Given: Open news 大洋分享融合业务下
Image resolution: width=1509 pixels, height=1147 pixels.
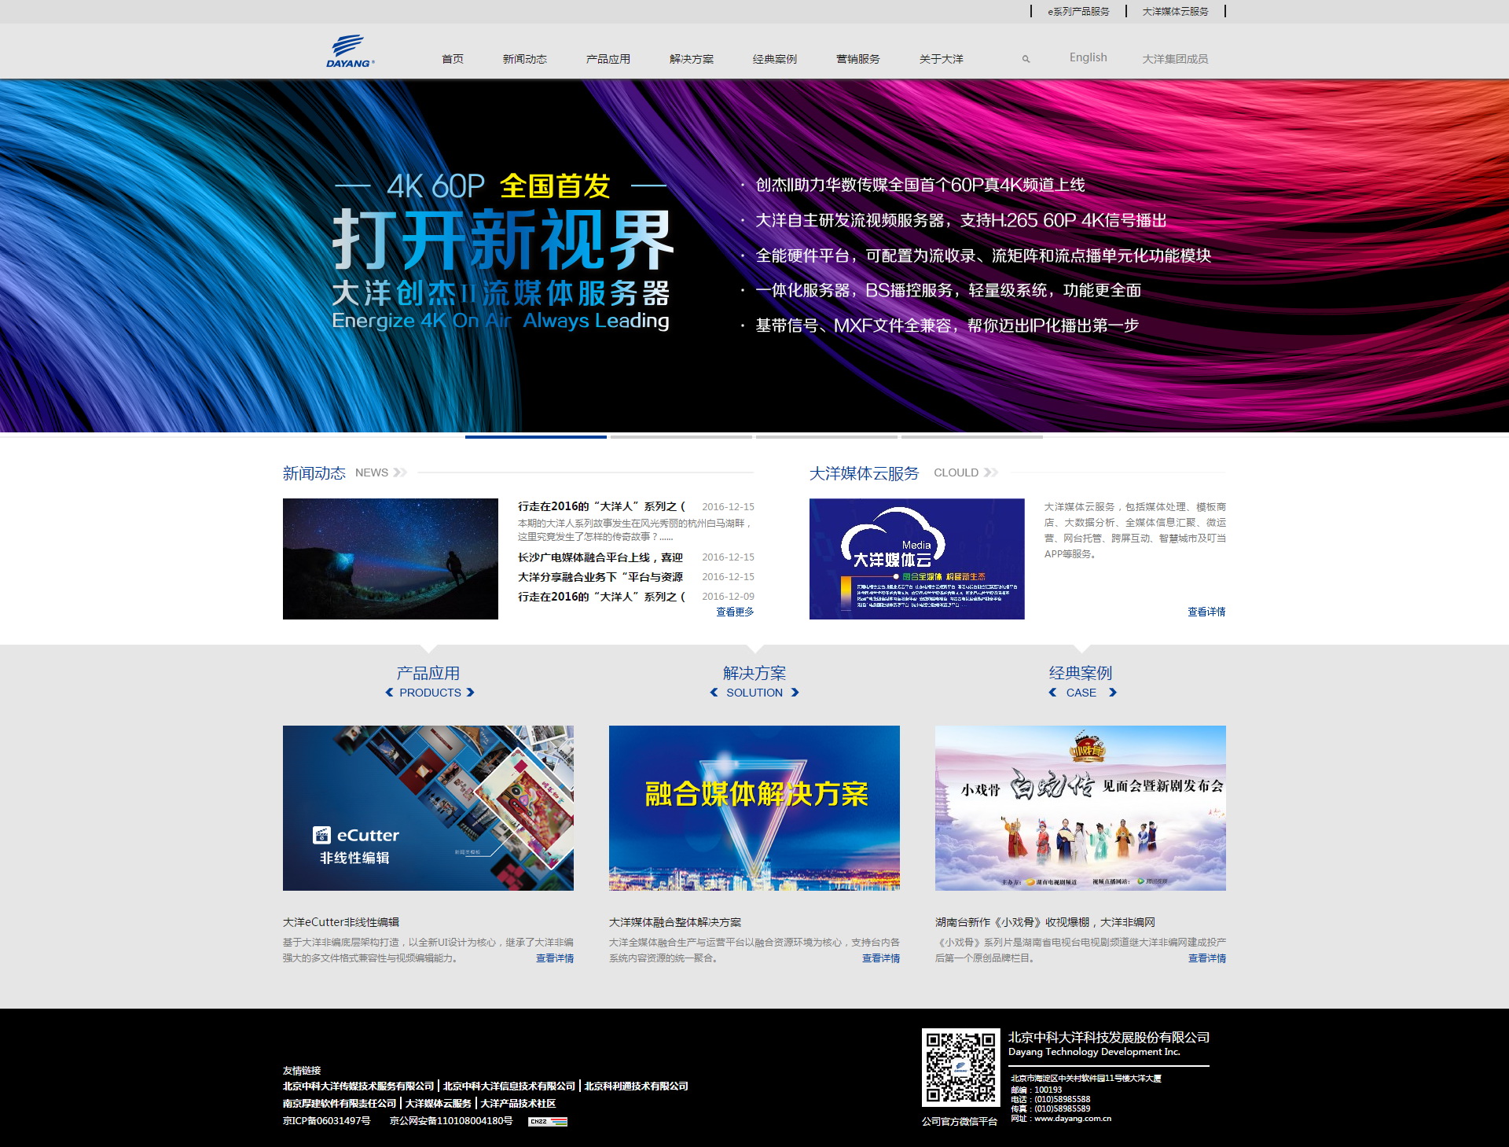Looking at the screenshot, I should (600, 577).
